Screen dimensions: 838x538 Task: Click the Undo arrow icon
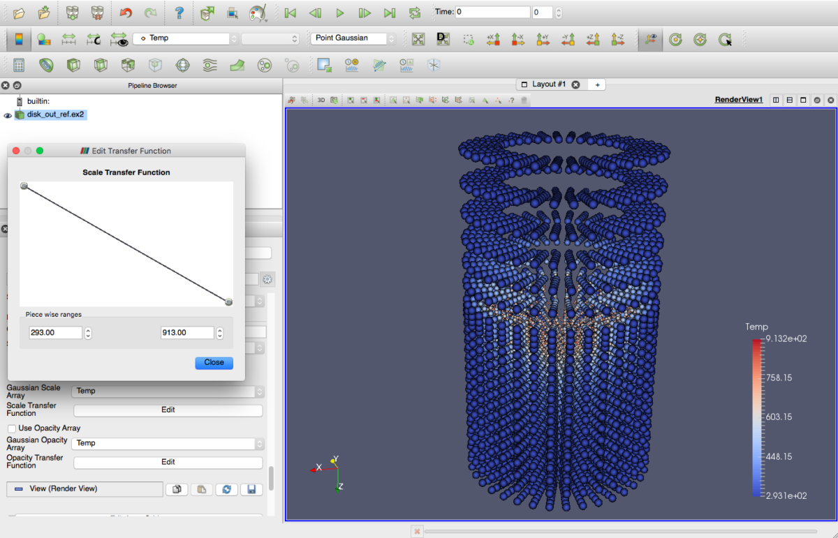click(x=126, y=13)
